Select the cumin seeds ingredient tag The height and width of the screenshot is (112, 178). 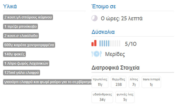(x=28, y=17)
